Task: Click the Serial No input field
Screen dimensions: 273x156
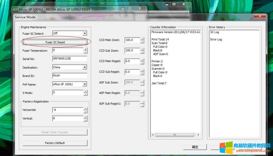Action: (x=69, y=59)
